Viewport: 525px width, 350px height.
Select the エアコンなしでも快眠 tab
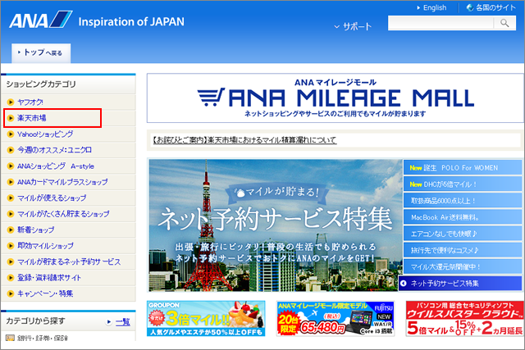[463, 234]
